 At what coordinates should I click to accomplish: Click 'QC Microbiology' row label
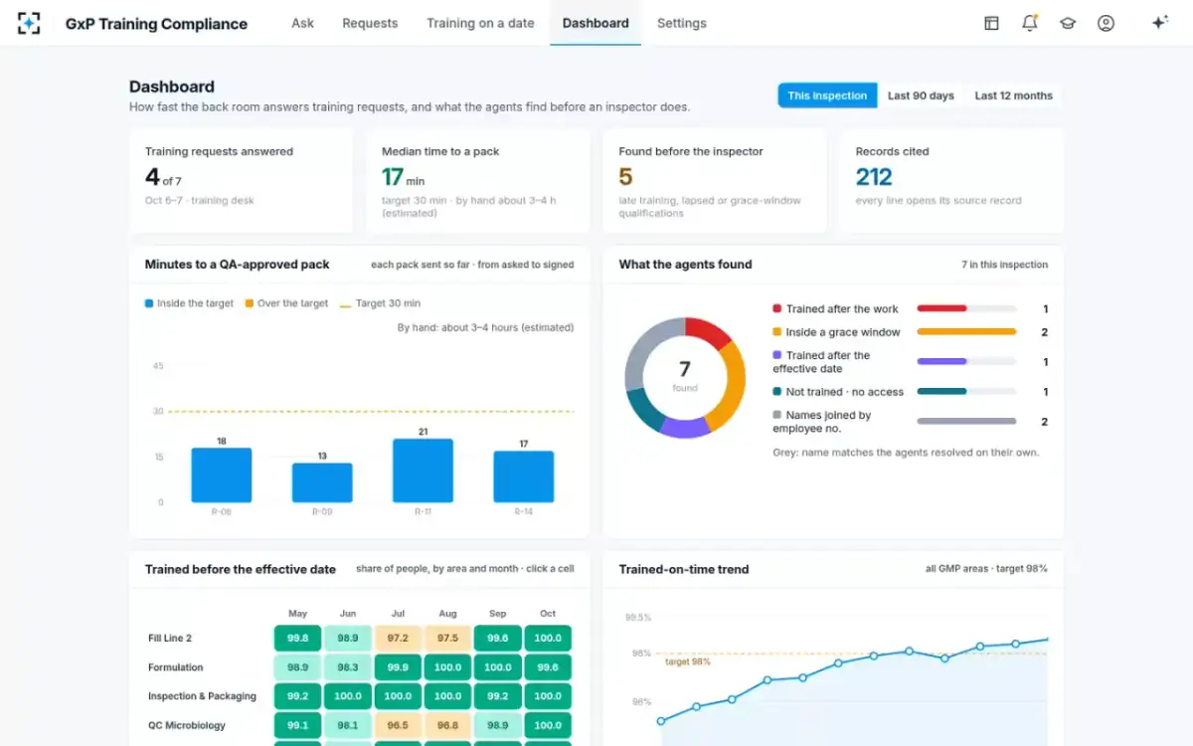click(x=187, y=726)
